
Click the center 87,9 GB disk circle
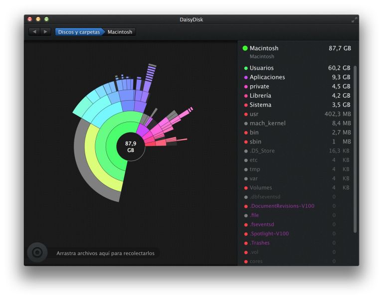tap(131, 147)
